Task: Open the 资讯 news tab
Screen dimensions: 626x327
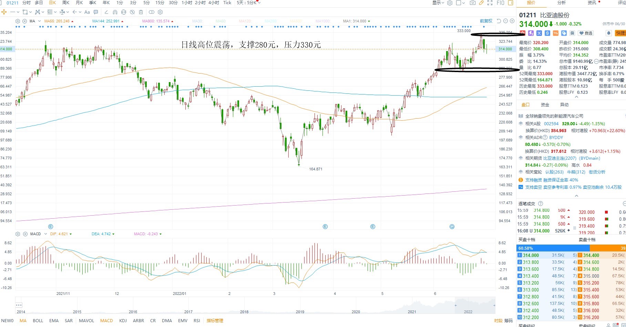Action: pyautogui.click(x=592, y=3)
